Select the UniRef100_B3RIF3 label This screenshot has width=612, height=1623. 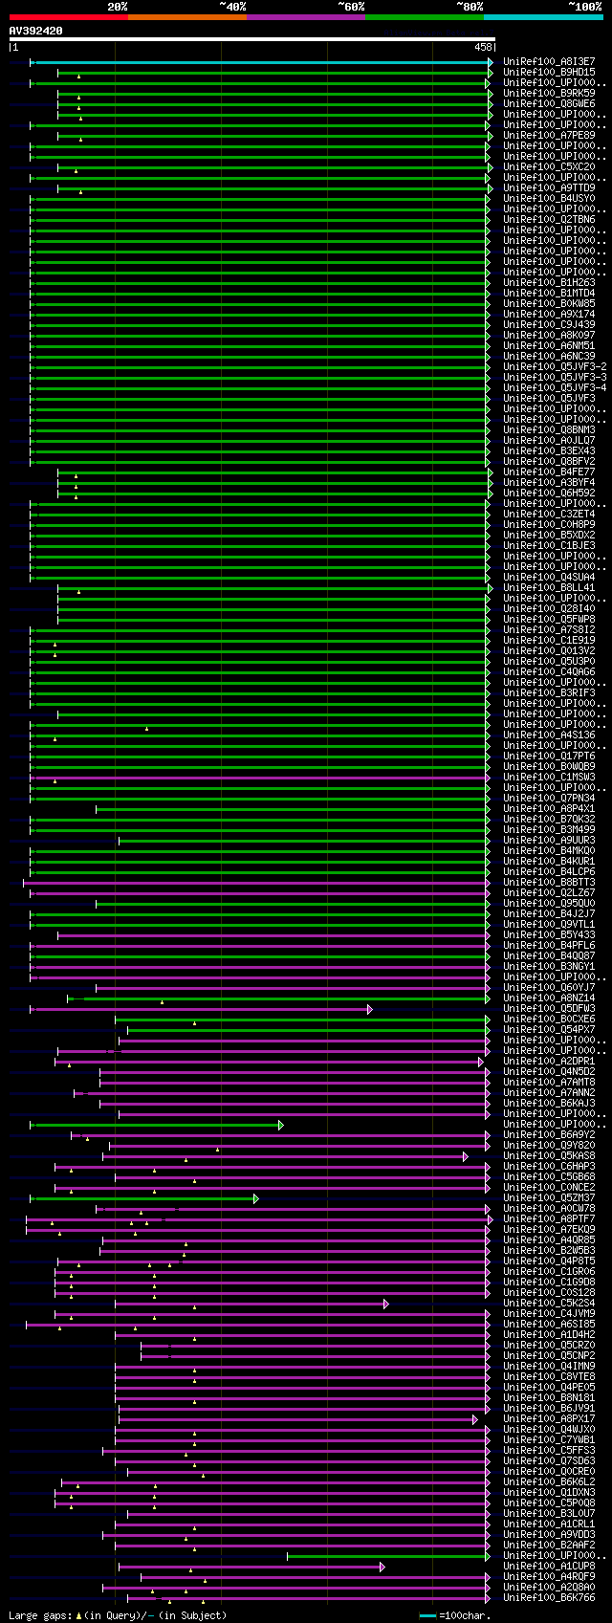tap(549, 692)
